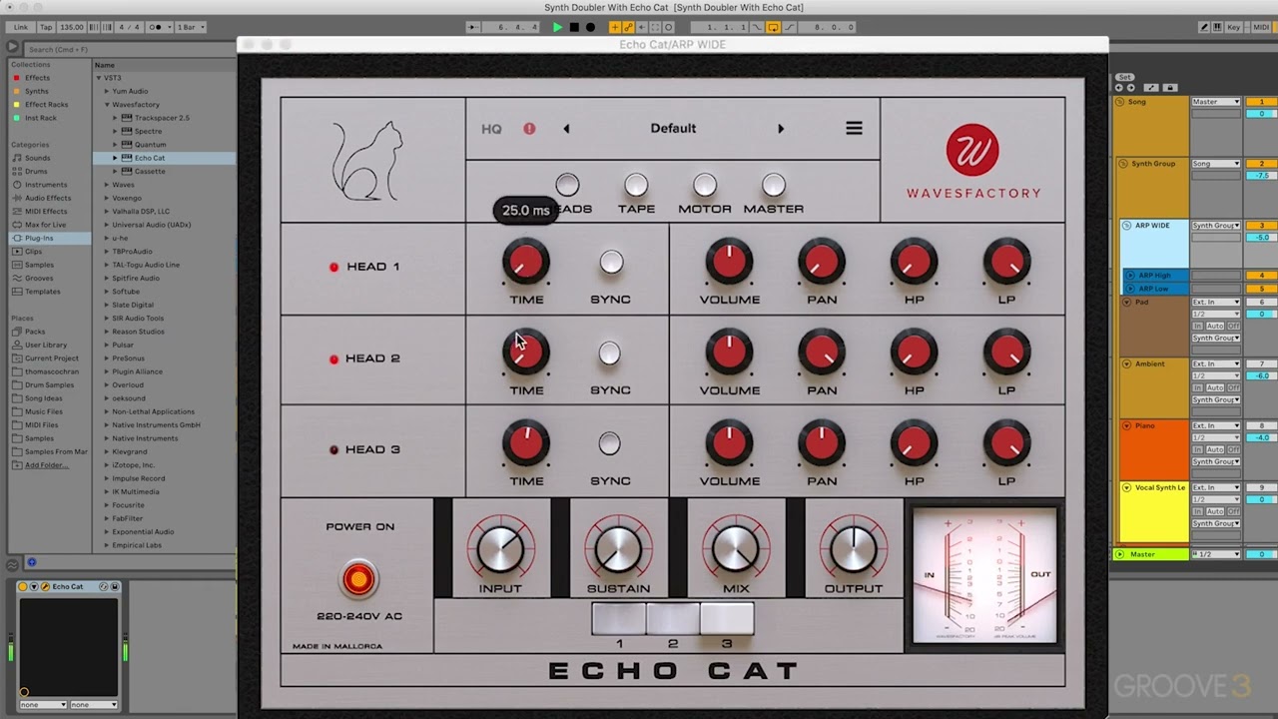Open the Echo Cat preset menu (hamburger icon)
Image resolution: width=1278 pixels, height=719 pixels.
(x=854, y=128)
